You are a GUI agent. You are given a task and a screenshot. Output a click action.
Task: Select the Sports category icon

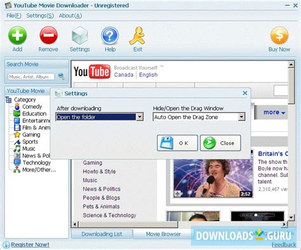[x=17, y=141]
